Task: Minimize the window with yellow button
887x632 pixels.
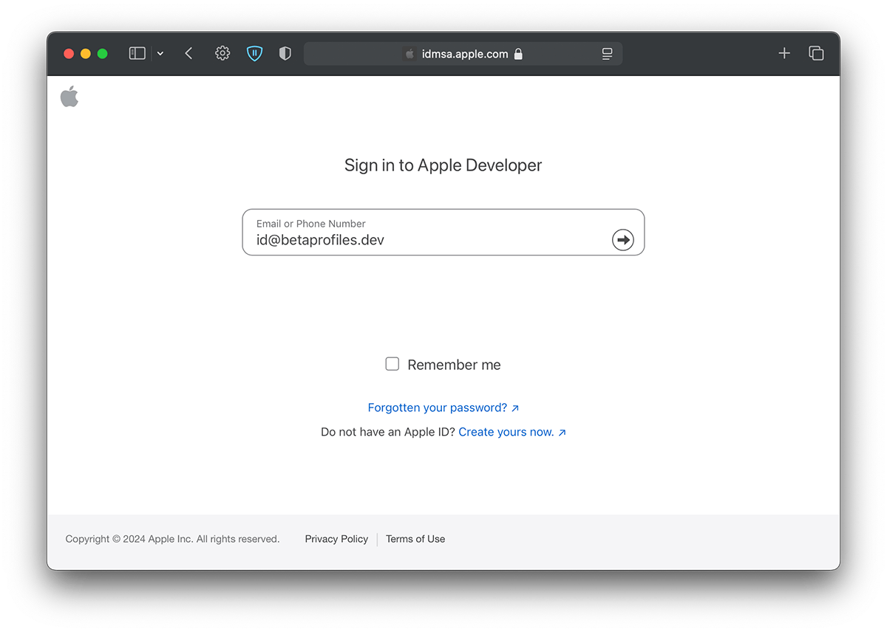Action: [86, 54]
